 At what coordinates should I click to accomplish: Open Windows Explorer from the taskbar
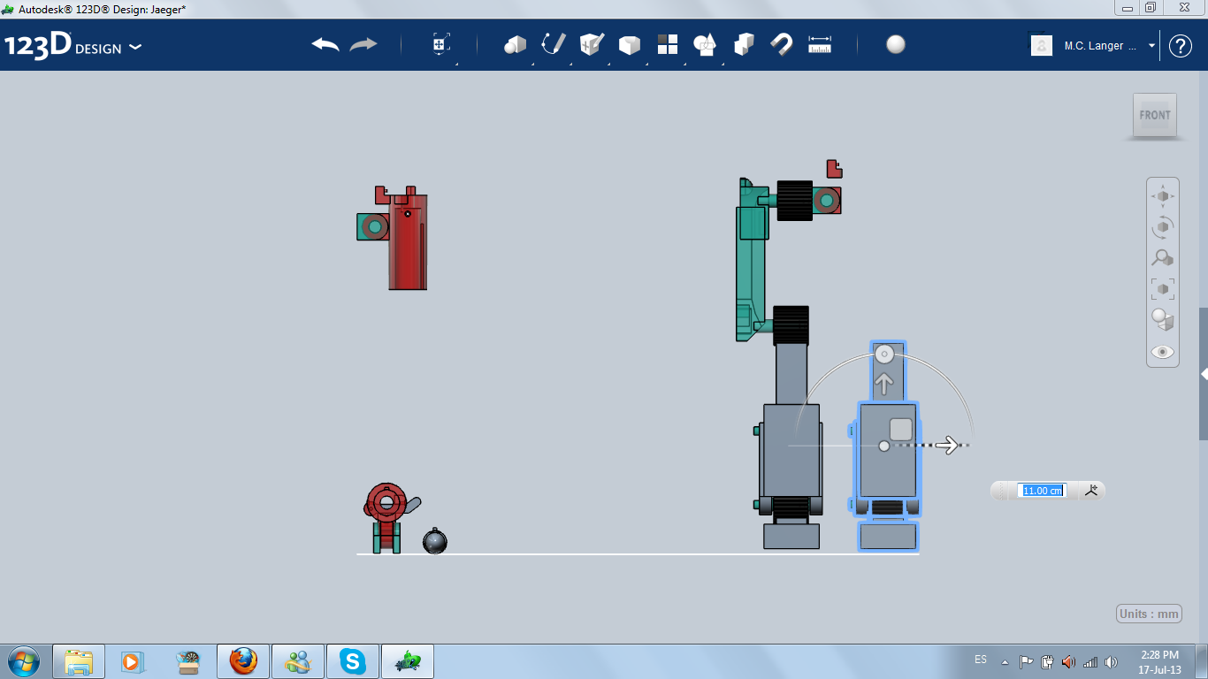pyautogui.click(x=79, y=661)
